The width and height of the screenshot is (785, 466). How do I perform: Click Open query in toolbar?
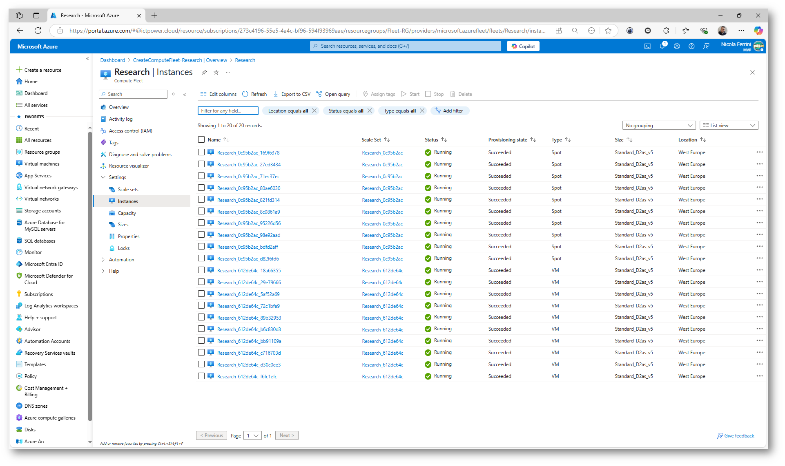click(333, 94)
